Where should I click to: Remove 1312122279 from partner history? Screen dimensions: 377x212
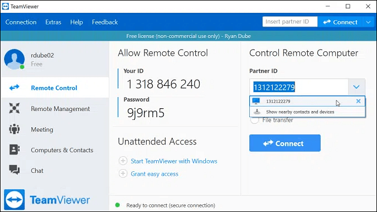(358, 101)
